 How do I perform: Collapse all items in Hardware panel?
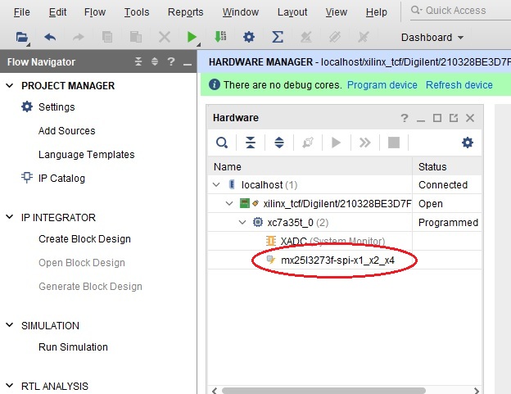point(251,143)
